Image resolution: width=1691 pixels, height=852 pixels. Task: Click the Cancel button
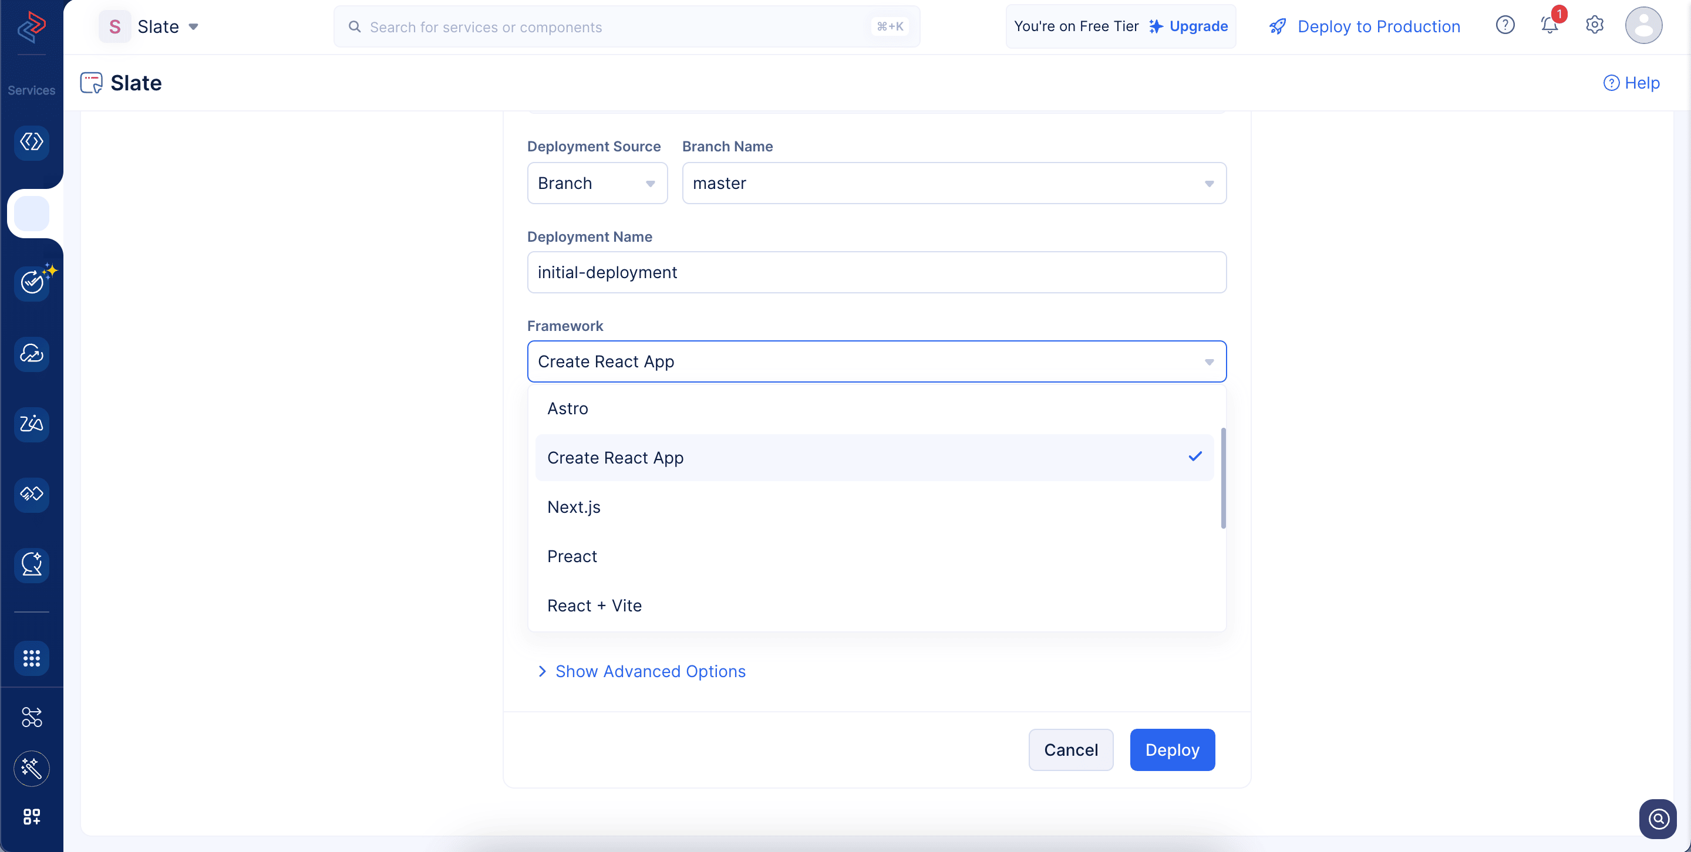(x=1070, y=750)
